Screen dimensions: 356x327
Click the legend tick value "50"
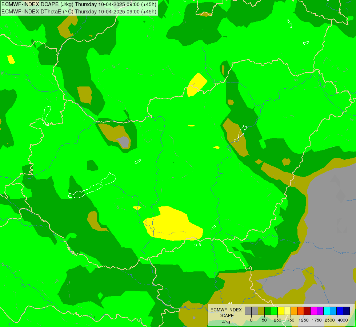click(264, 320)
